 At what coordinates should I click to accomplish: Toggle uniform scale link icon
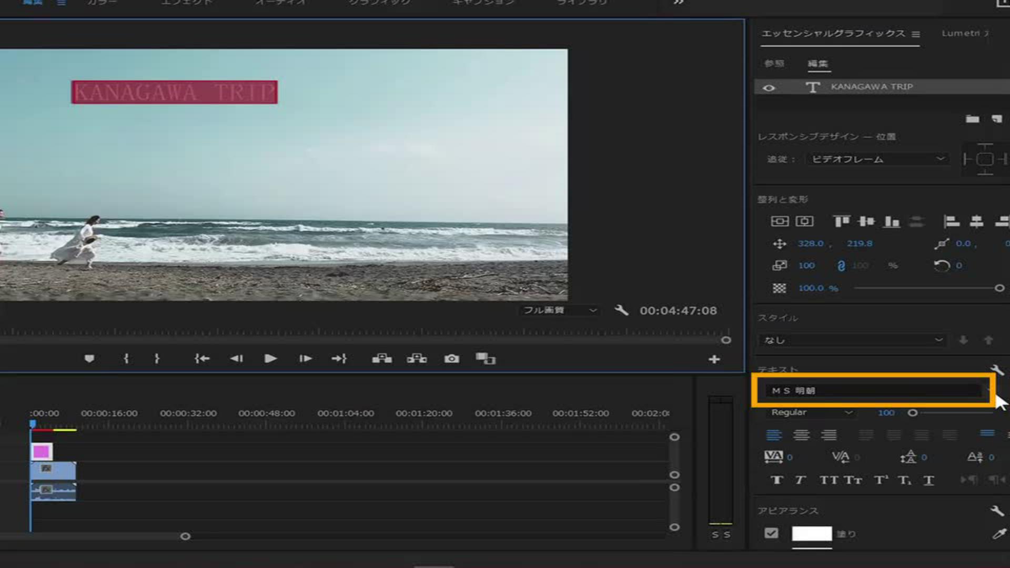click(841, 266)
